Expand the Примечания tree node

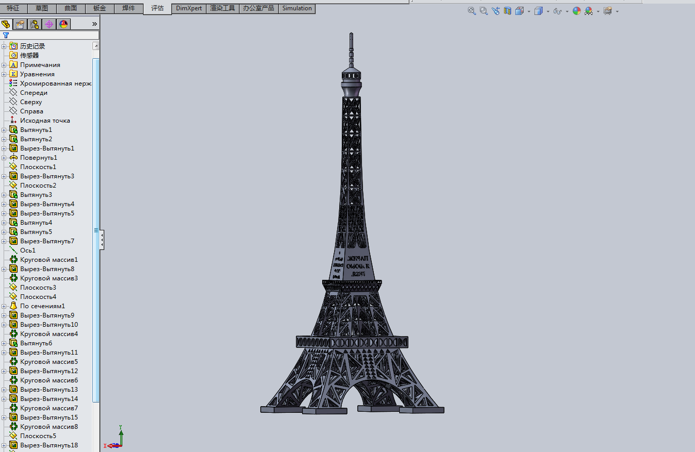click(4, 65)
